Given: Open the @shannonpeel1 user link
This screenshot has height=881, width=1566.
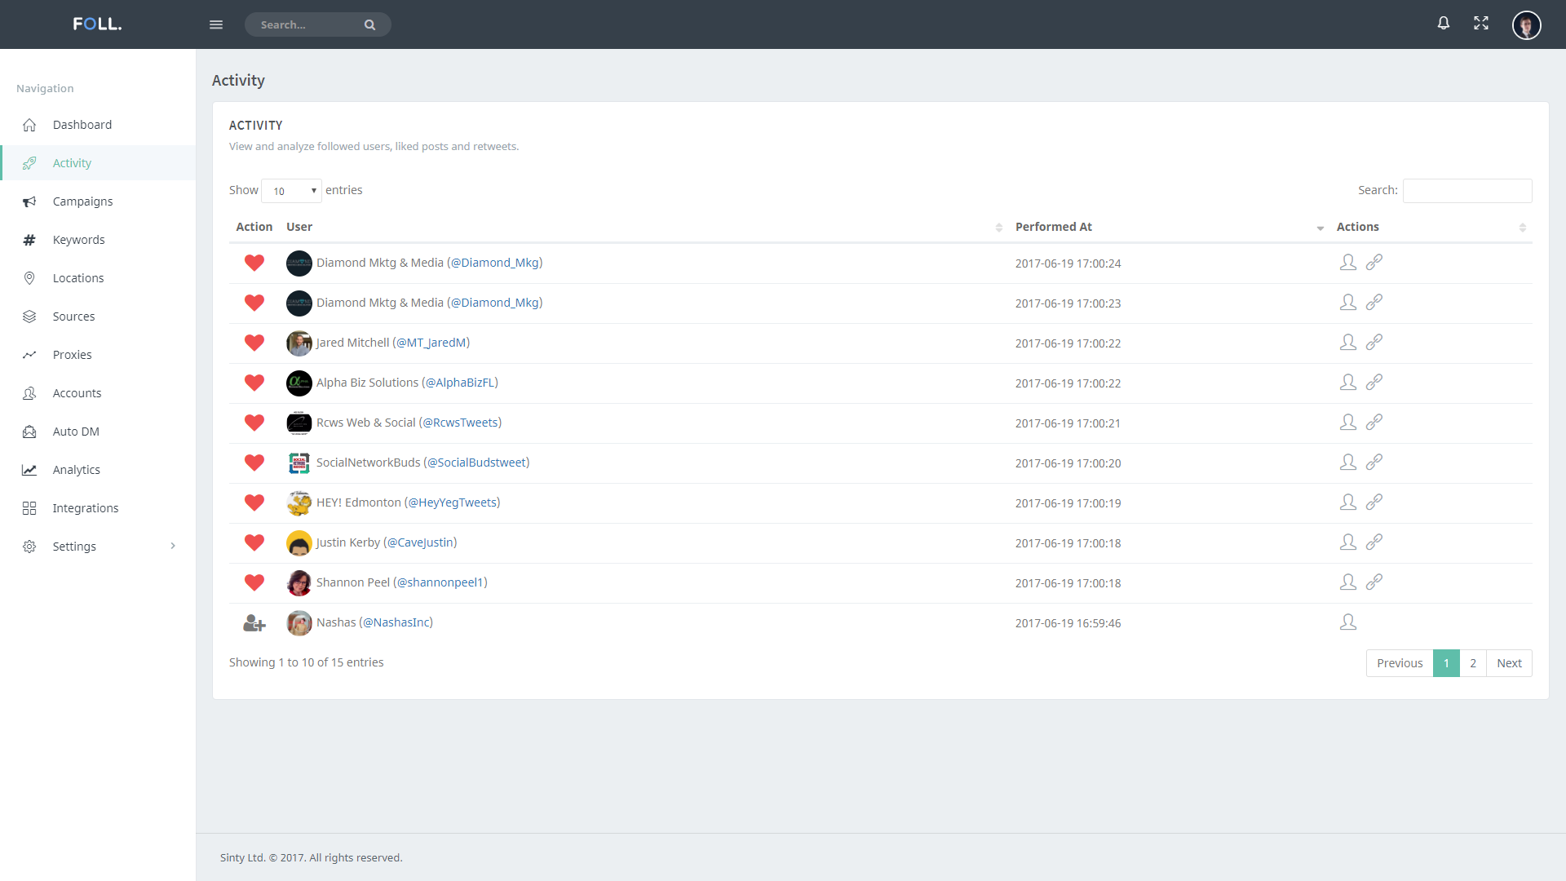Looking at the screenshot, I should click(x=440, y=582).
